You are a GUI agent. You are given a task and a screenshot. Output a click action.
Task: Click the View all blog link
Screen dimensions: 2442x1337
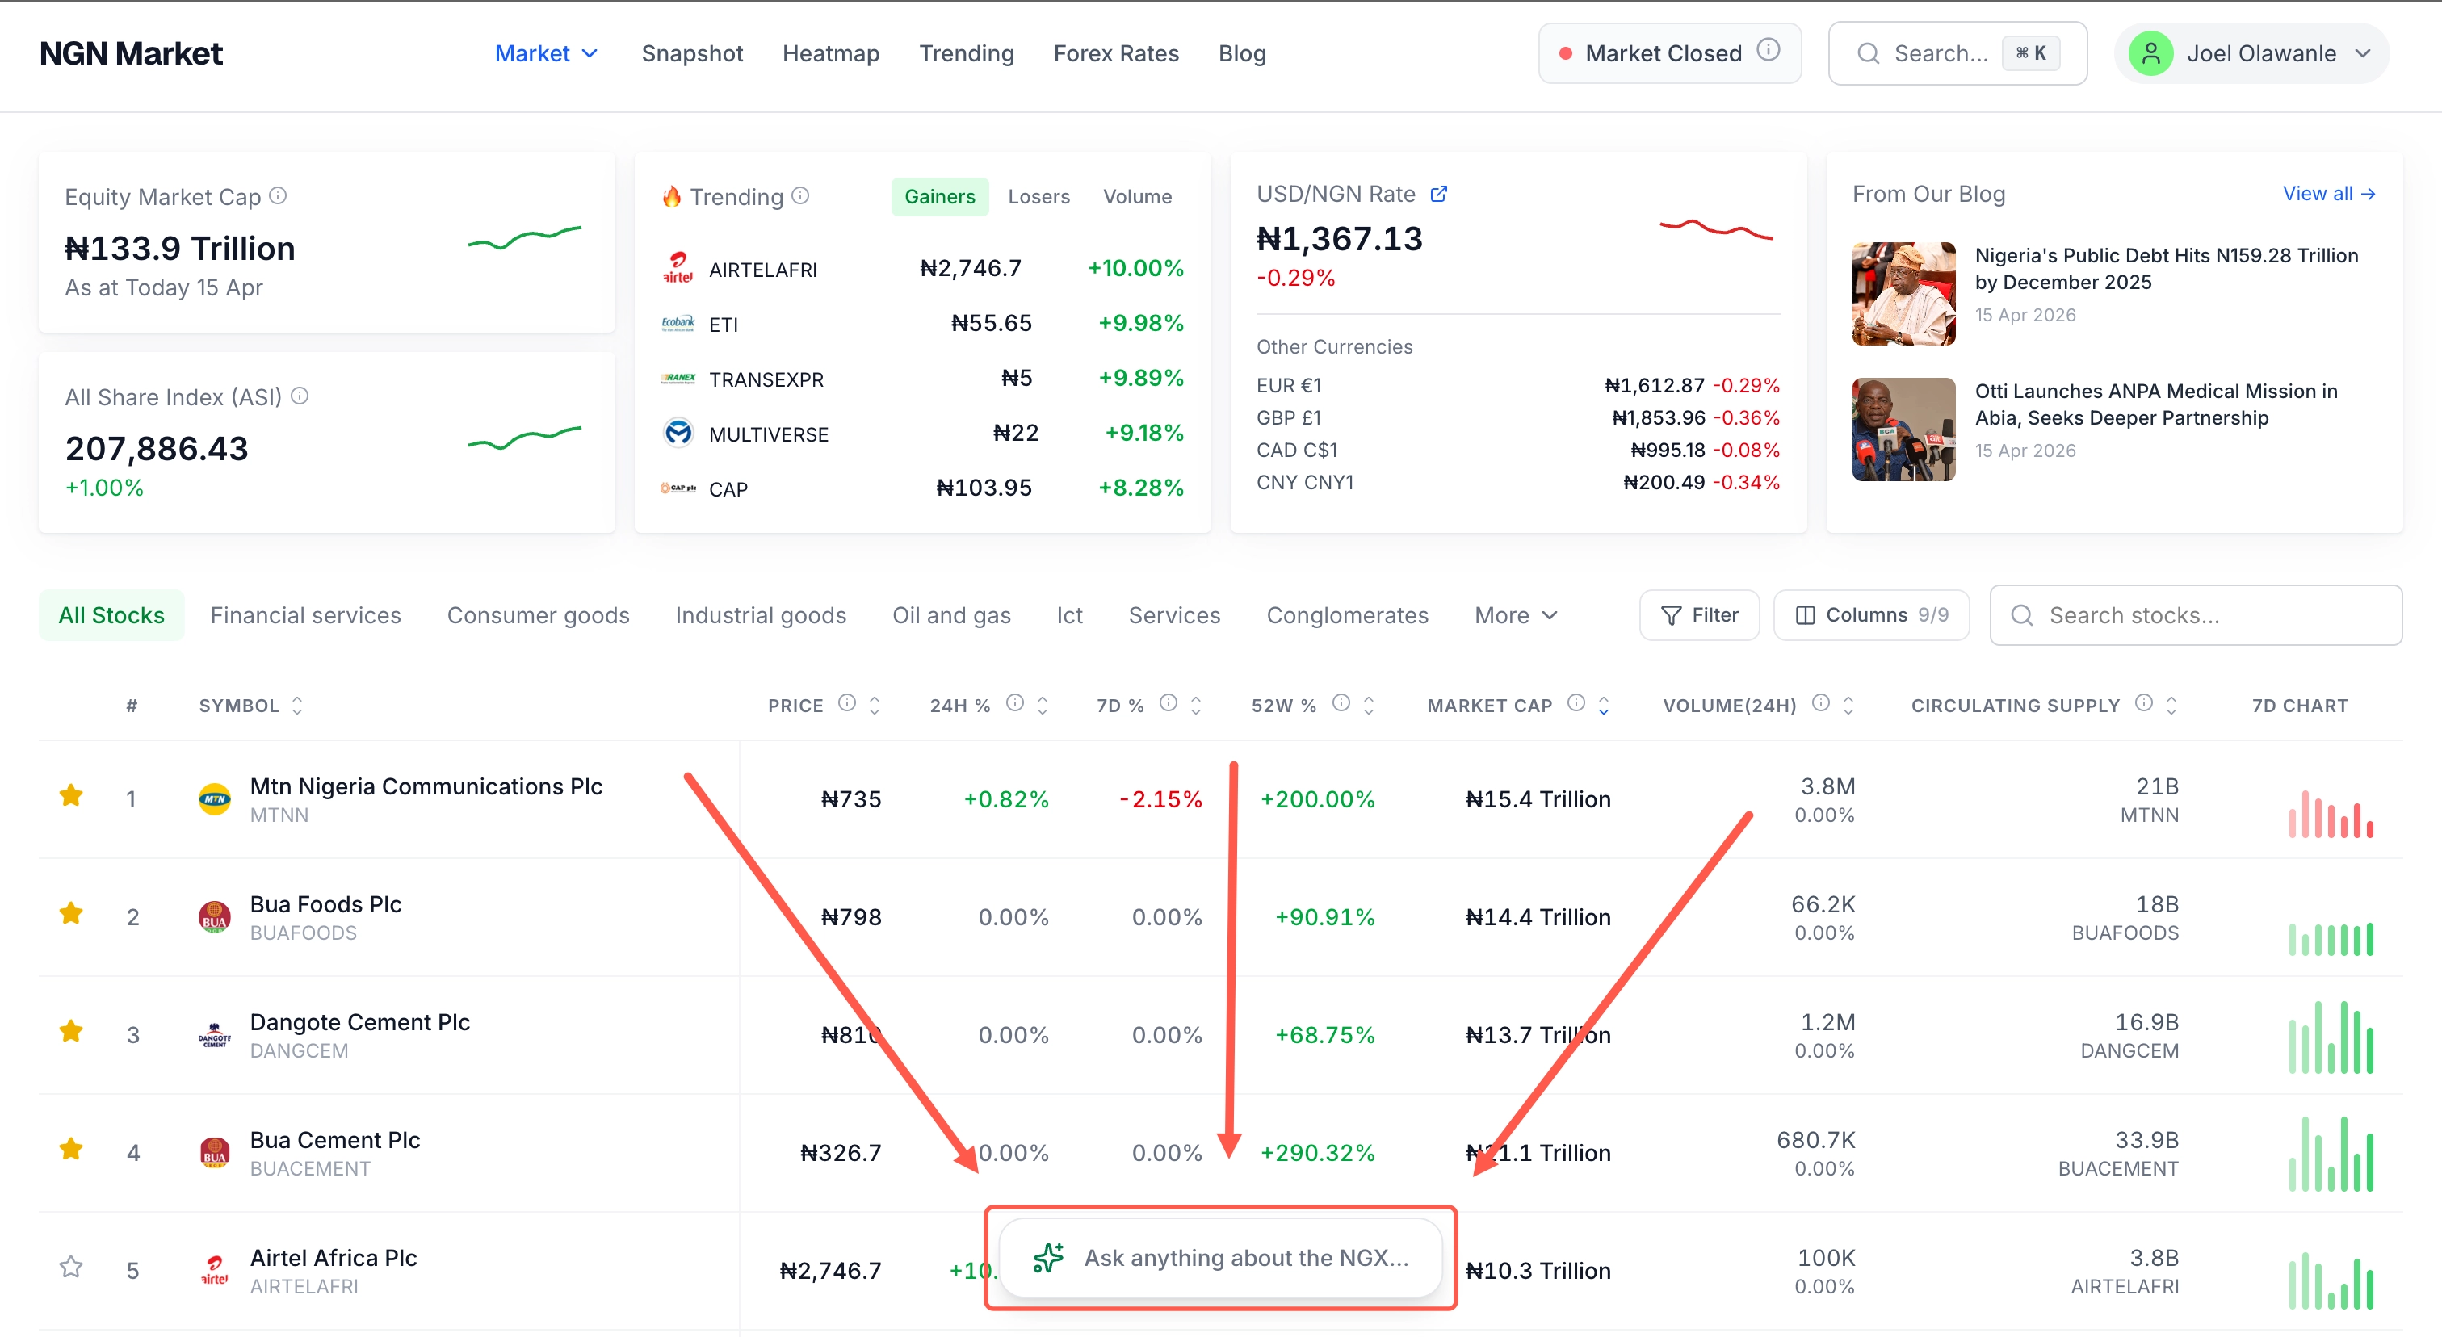tap(2329, 193)
